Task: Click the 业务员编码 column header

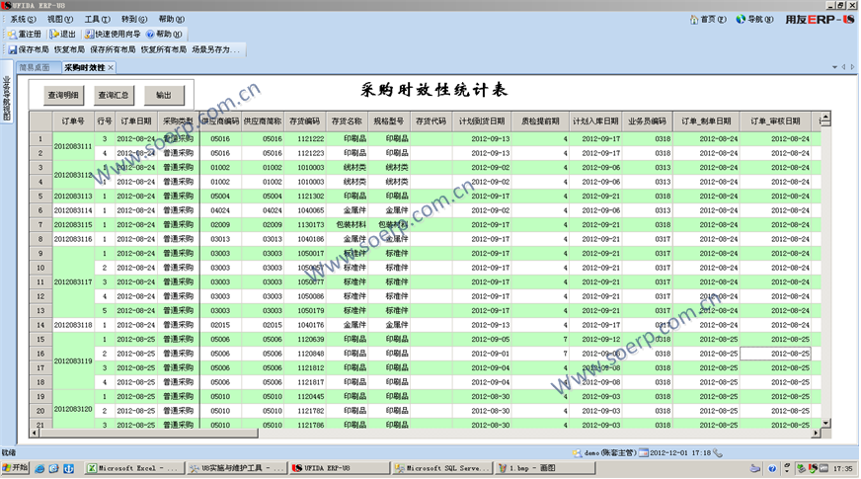Action: (x=648, y=120)
